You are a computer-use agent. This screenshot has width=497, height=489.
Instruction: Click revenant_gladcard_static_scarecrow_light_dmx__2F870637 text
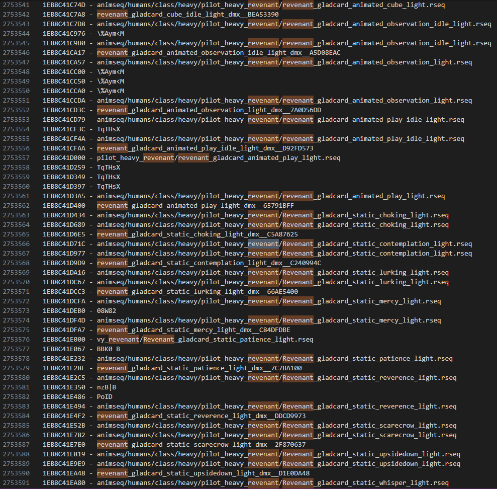coord(201,445)
